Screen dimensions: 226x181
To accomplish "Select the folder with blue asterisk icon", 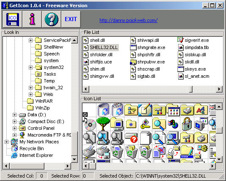I will [x=131, y=124].
